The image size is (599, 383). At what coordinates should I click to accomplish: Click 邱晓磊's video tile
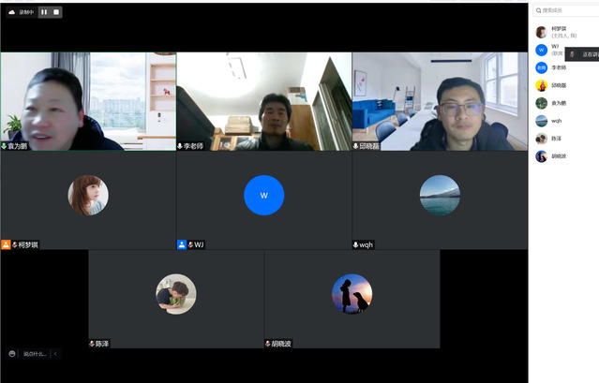point(440,100)
